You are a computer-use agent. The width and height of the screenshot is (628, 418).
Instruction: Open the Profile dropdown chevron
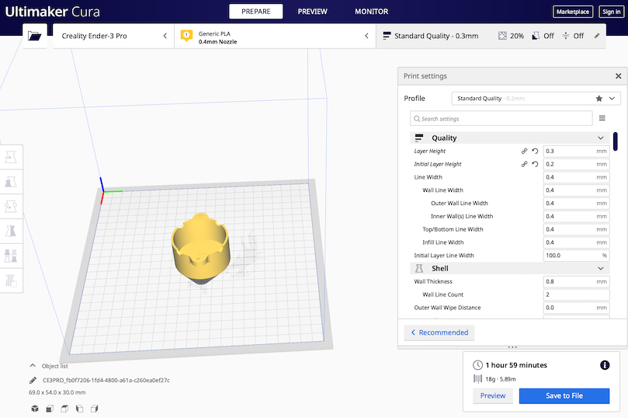(612, 98)
